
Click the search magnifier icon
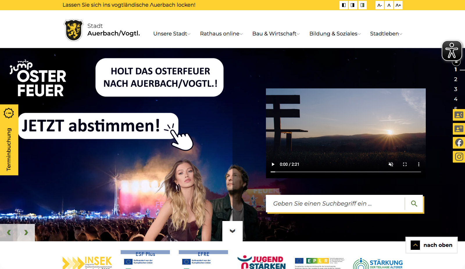[x=414, y=204]
